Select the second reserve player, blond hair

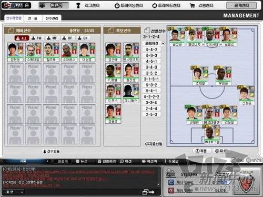33,52
